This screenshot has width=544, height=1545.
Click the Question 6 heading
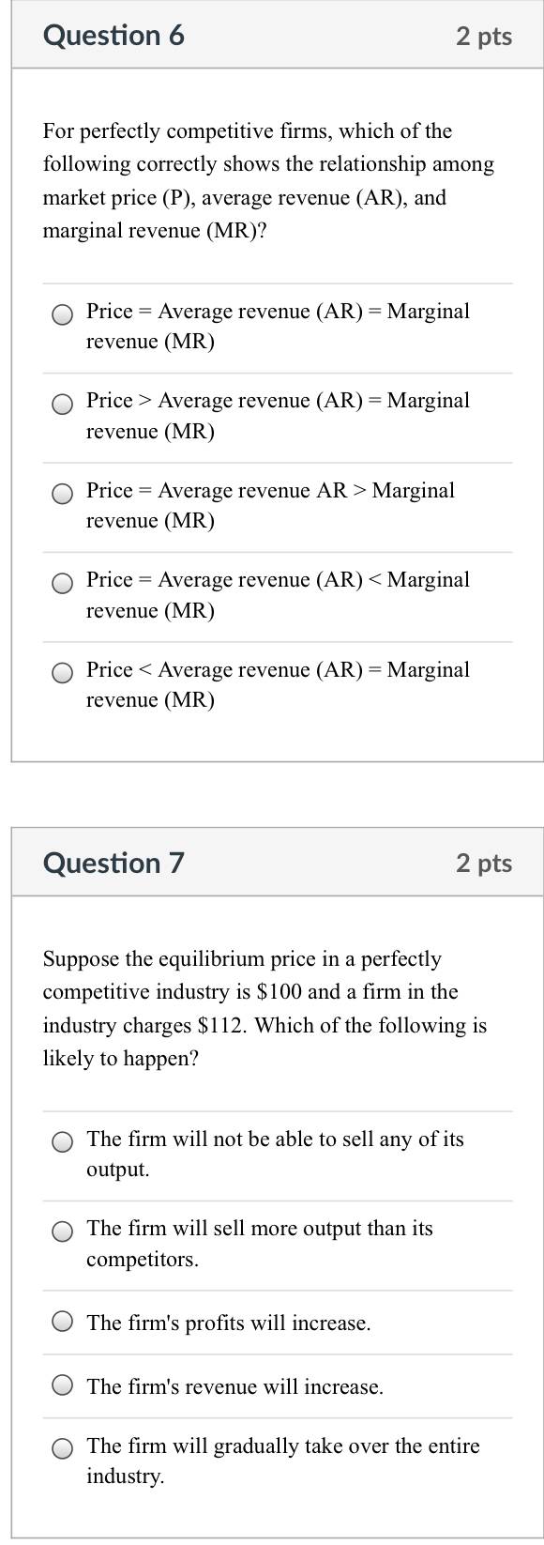tap(113, 36)
